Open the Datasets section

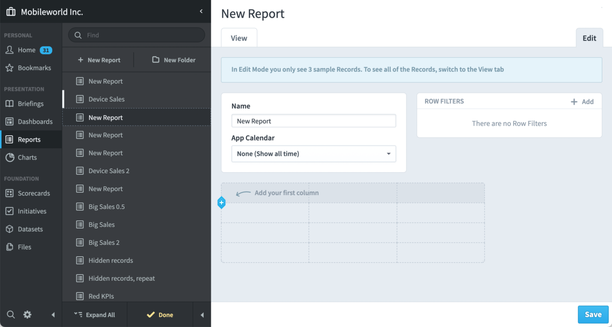(x=31, y=229)
